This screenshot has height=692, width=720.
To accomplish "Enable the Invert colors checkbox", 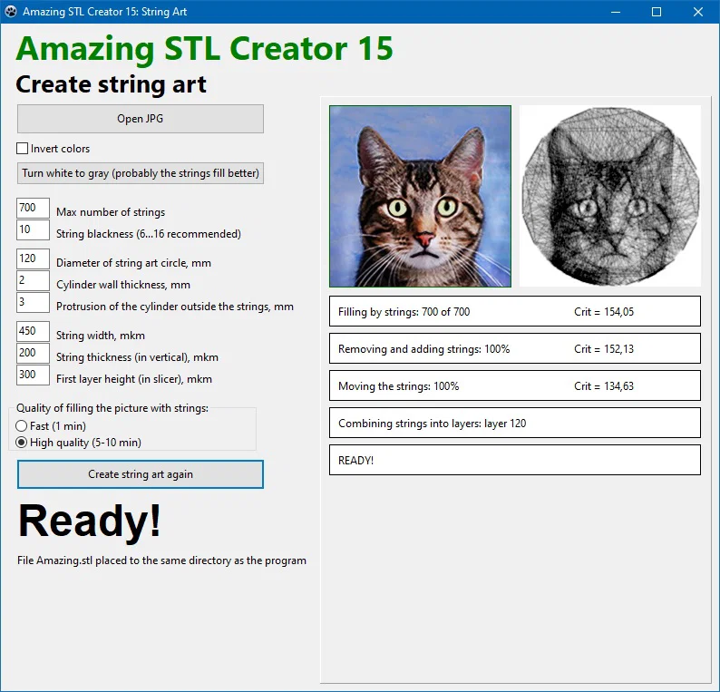I will (x=22, y=149).
